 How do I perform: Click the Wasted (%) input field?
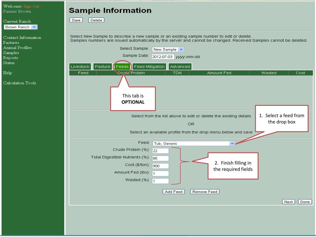pos(160,181)
